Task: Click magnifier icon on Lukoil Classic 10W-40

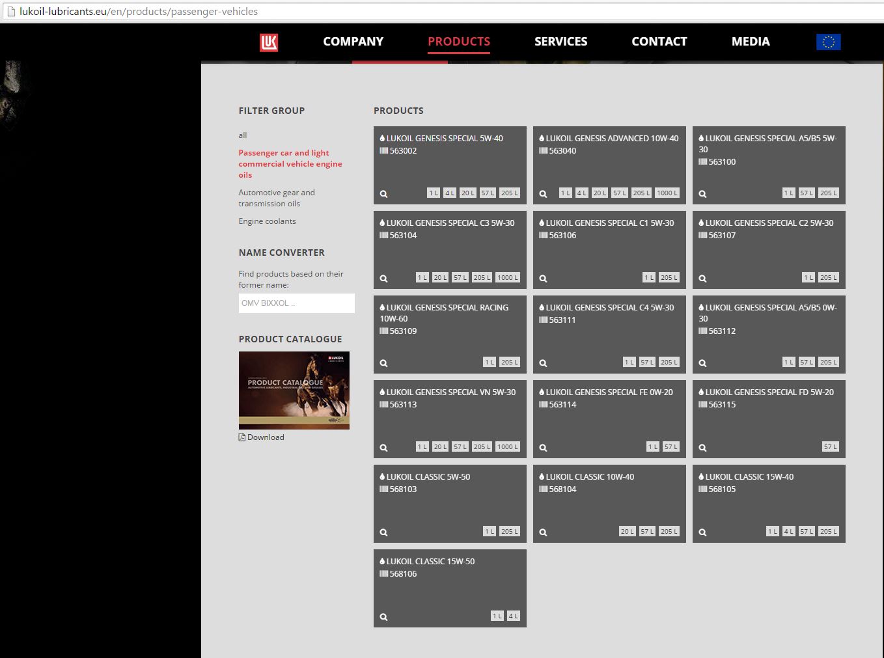Action: click(x=543, y=532)
